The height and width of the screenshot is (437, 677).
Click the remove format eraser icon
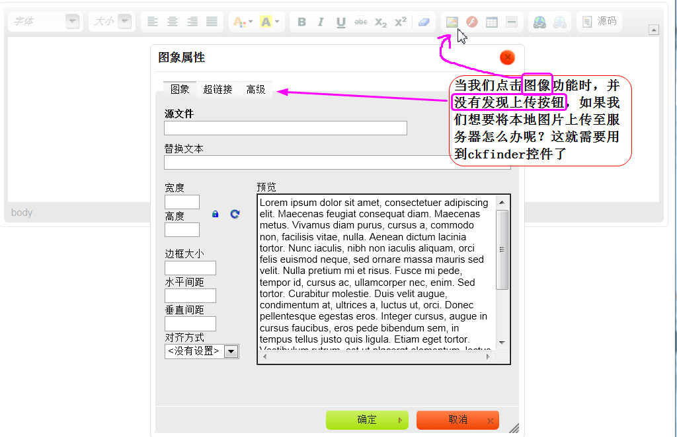(x=424, y=22)
